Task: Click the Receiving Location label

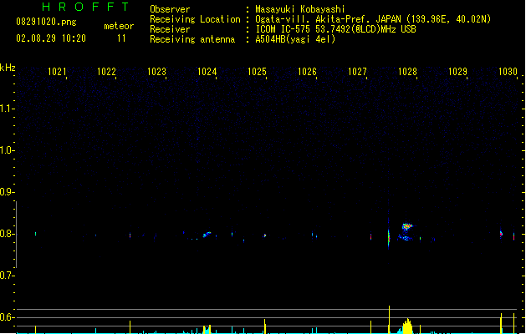Action: (195, 19)
